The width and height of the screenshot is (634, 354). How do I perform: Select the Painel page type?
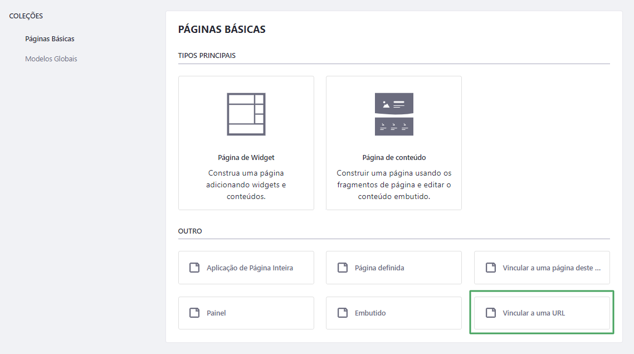(x=246, y=313)
